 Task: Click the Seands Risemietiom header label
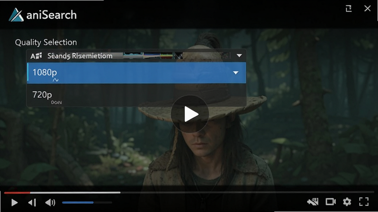click(80, 56)
